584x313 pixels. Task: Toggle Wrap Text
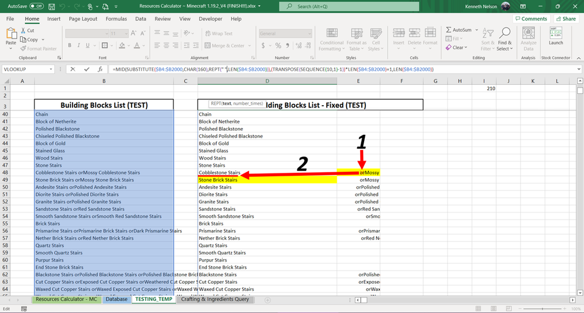pos(219,33)
